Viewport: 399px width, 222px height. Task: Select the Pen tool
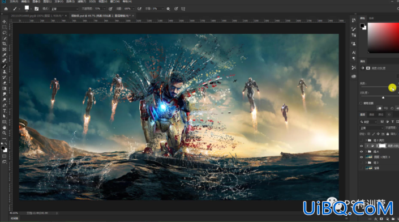[5, 105]
